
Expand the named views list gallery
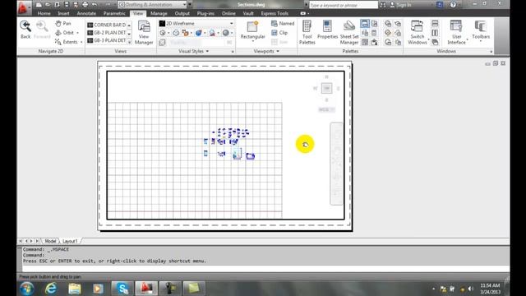coord(130,42)
